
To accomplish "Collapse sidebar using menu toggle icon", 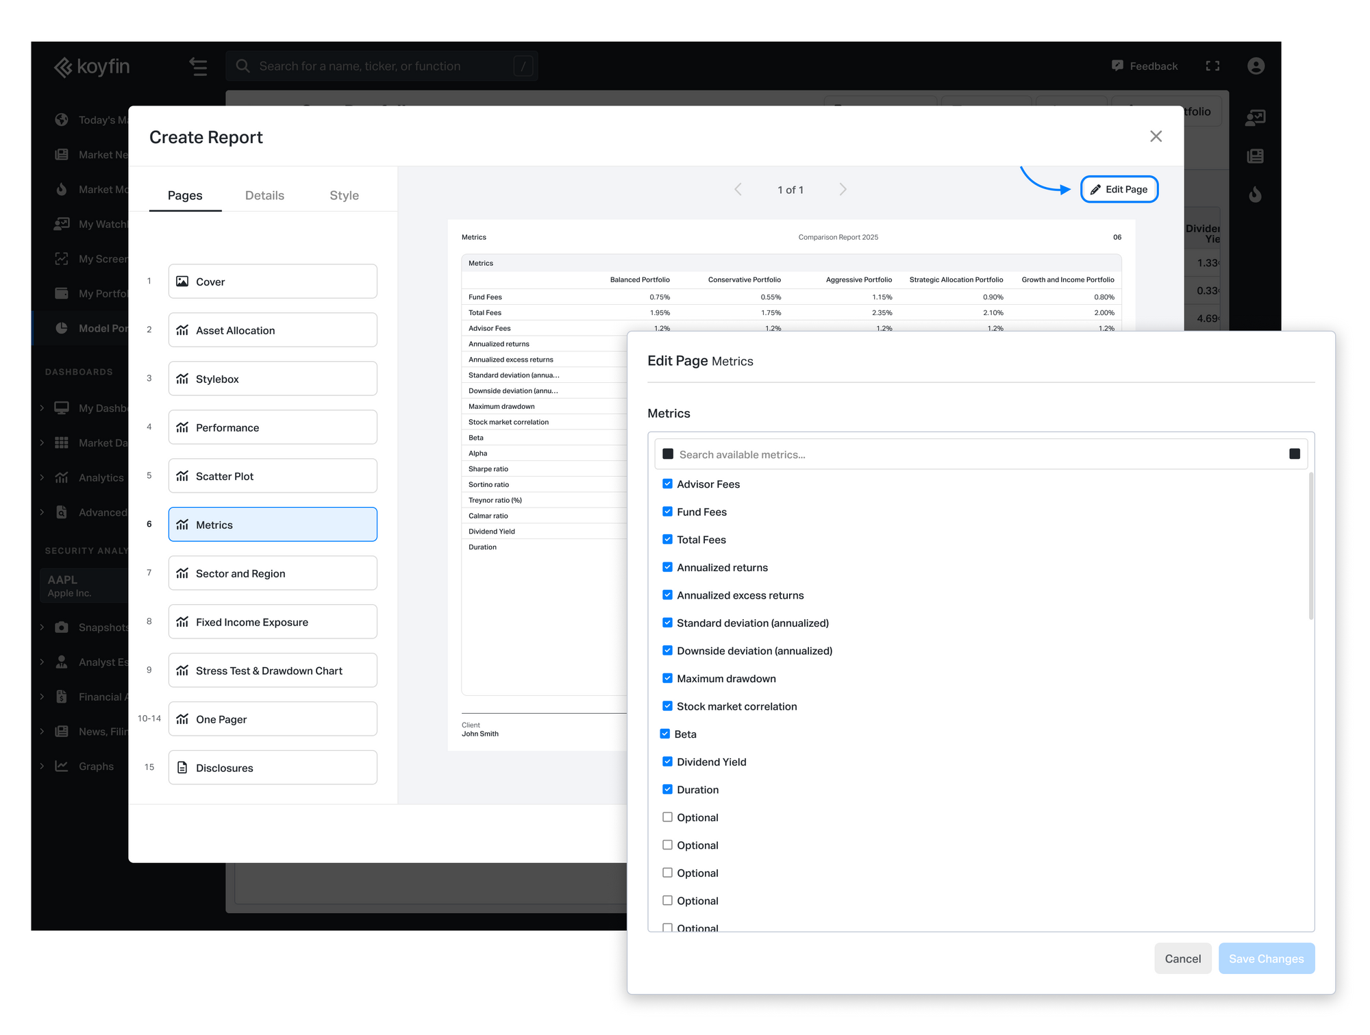I will click(199, 66).
